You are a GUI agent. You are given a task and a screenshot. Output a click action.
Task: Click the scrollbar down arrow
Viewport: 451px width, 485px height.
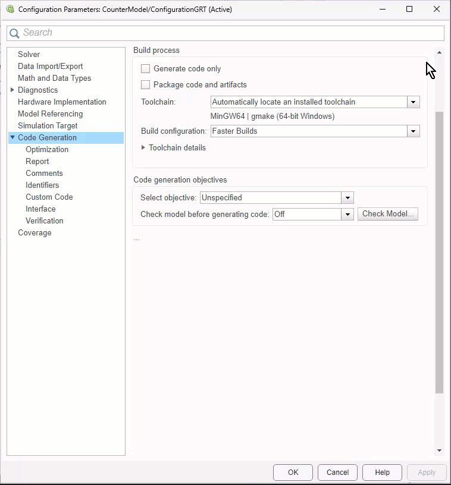tap(440, 451)
